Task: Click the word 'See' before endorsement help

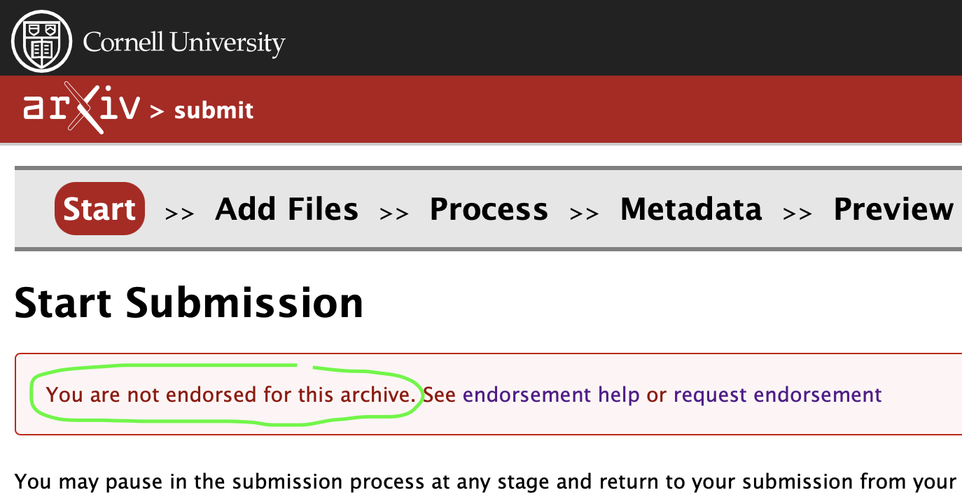Action: (x=440, y=395)
